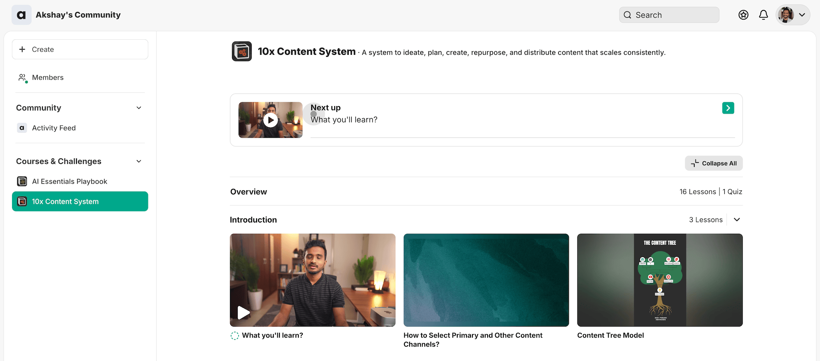820x361 pixels.
Task: Open the Content Tree Model lesson title
Action: (610, 335)
